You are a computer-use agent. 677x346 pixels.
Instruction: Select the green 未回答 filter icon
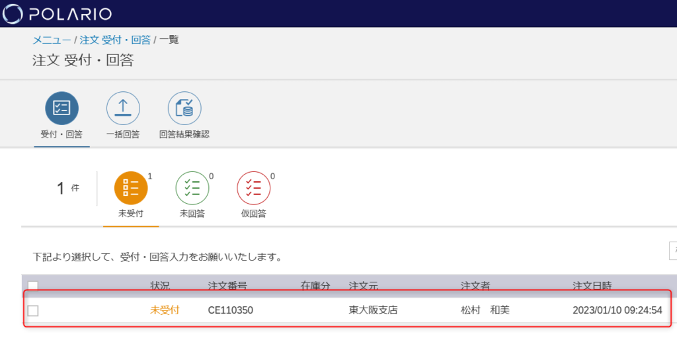(x=192, y=188)
